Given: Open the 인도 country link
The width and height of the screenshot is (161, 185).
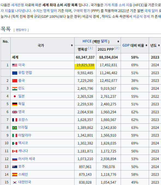Looking at the screenshot, I should point(22,88).
